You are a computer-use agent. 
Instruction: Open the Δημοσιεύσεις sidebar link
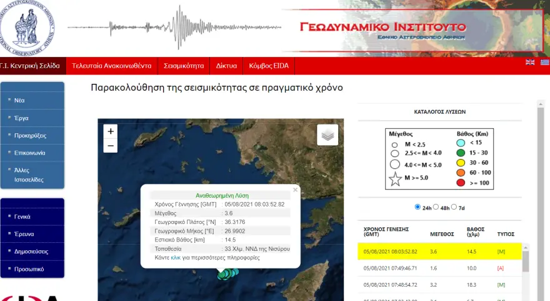(x=31, y=252)
